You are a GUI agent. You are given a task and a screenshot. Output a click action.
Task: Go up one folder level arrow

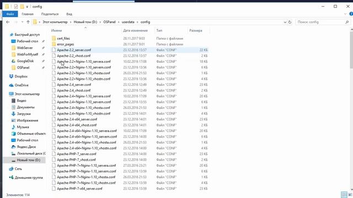[28, 22]
